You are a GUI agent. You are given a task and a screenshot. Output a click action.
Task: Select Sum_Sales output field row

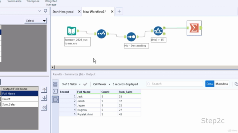[x=20, y=104]
